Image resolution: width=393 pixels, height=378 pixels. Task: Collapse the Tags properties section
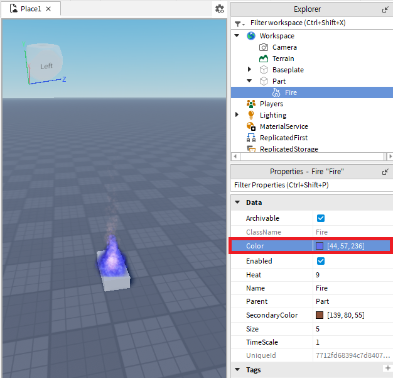[237, 369]
